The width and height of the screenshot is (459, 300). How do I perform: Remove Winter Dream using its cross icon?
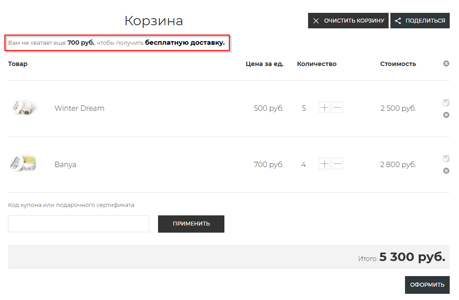(446, 115)
